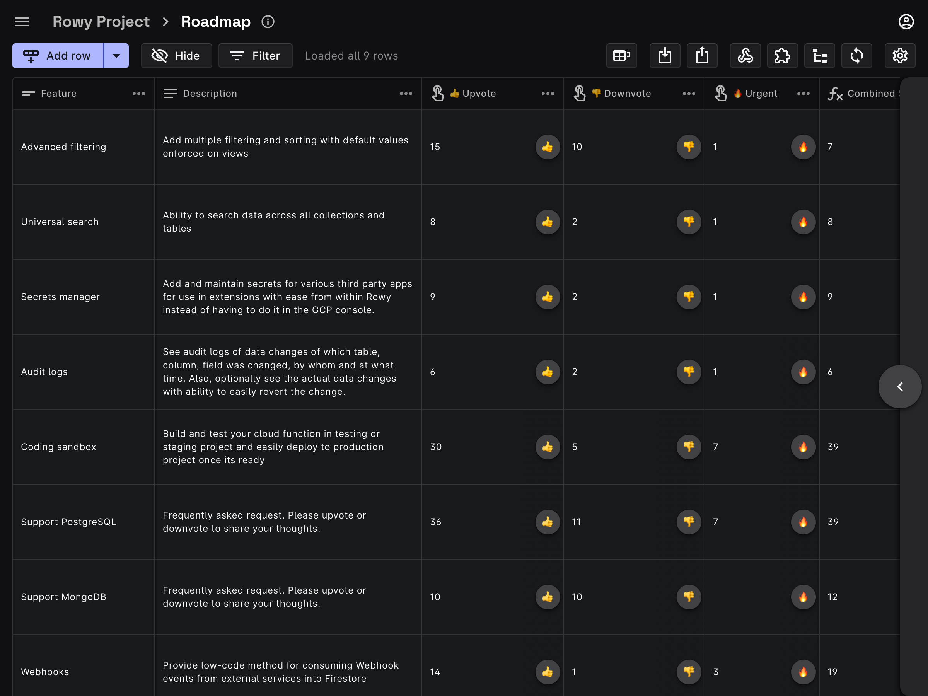Downvote the Support PostgreSQL feature

(x=688, y=522)
